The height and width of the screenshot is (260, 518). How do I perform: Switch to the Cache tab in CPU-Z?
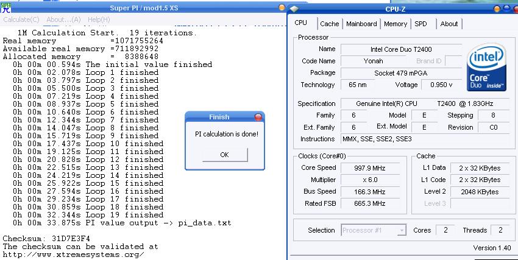(329, 24)
